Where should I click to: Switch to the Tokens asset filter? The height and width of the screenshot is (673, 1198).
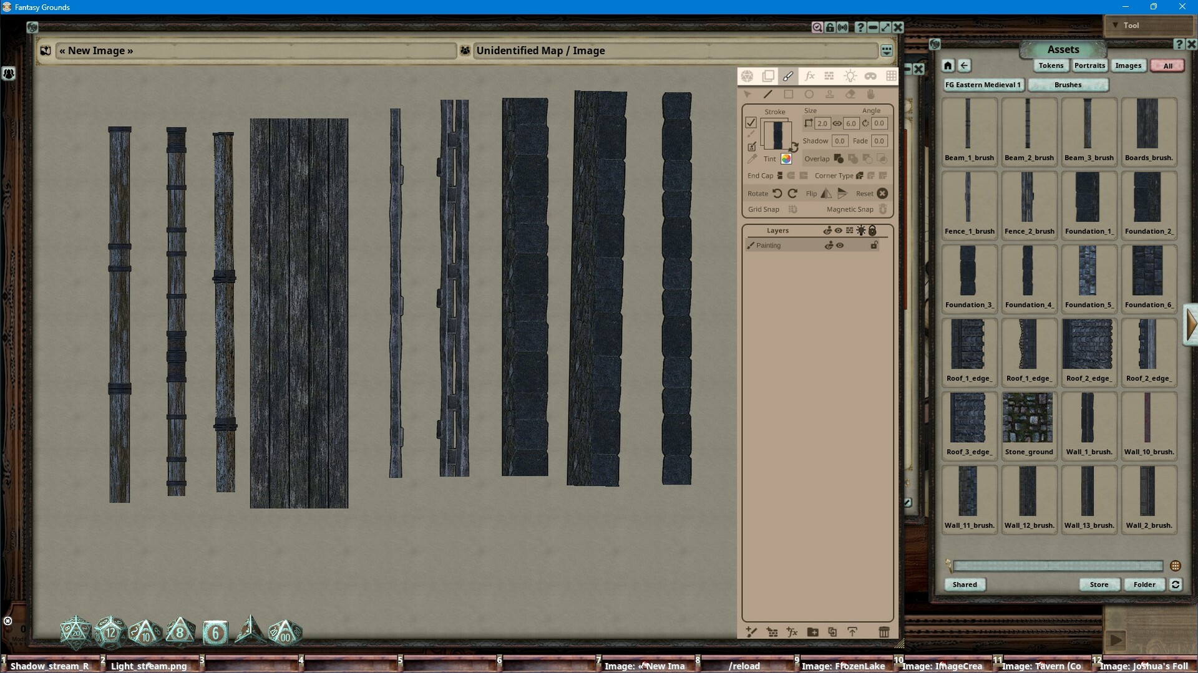point(1051,65)
